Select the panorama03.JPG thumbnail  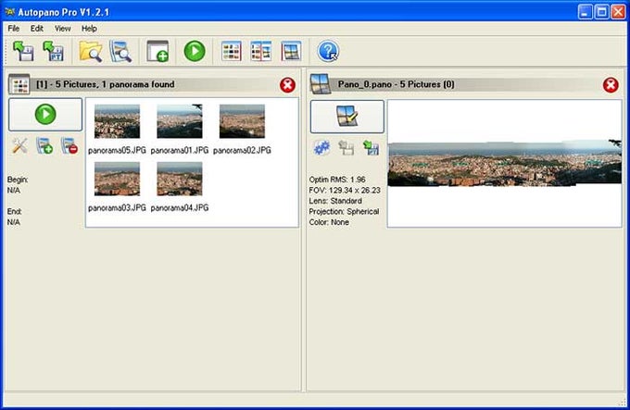point(117,179)
